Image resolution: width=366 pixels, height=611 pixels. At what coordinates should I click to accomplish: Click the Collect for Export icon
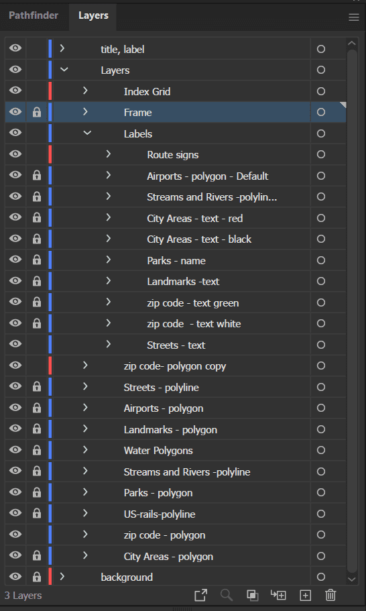200,595
